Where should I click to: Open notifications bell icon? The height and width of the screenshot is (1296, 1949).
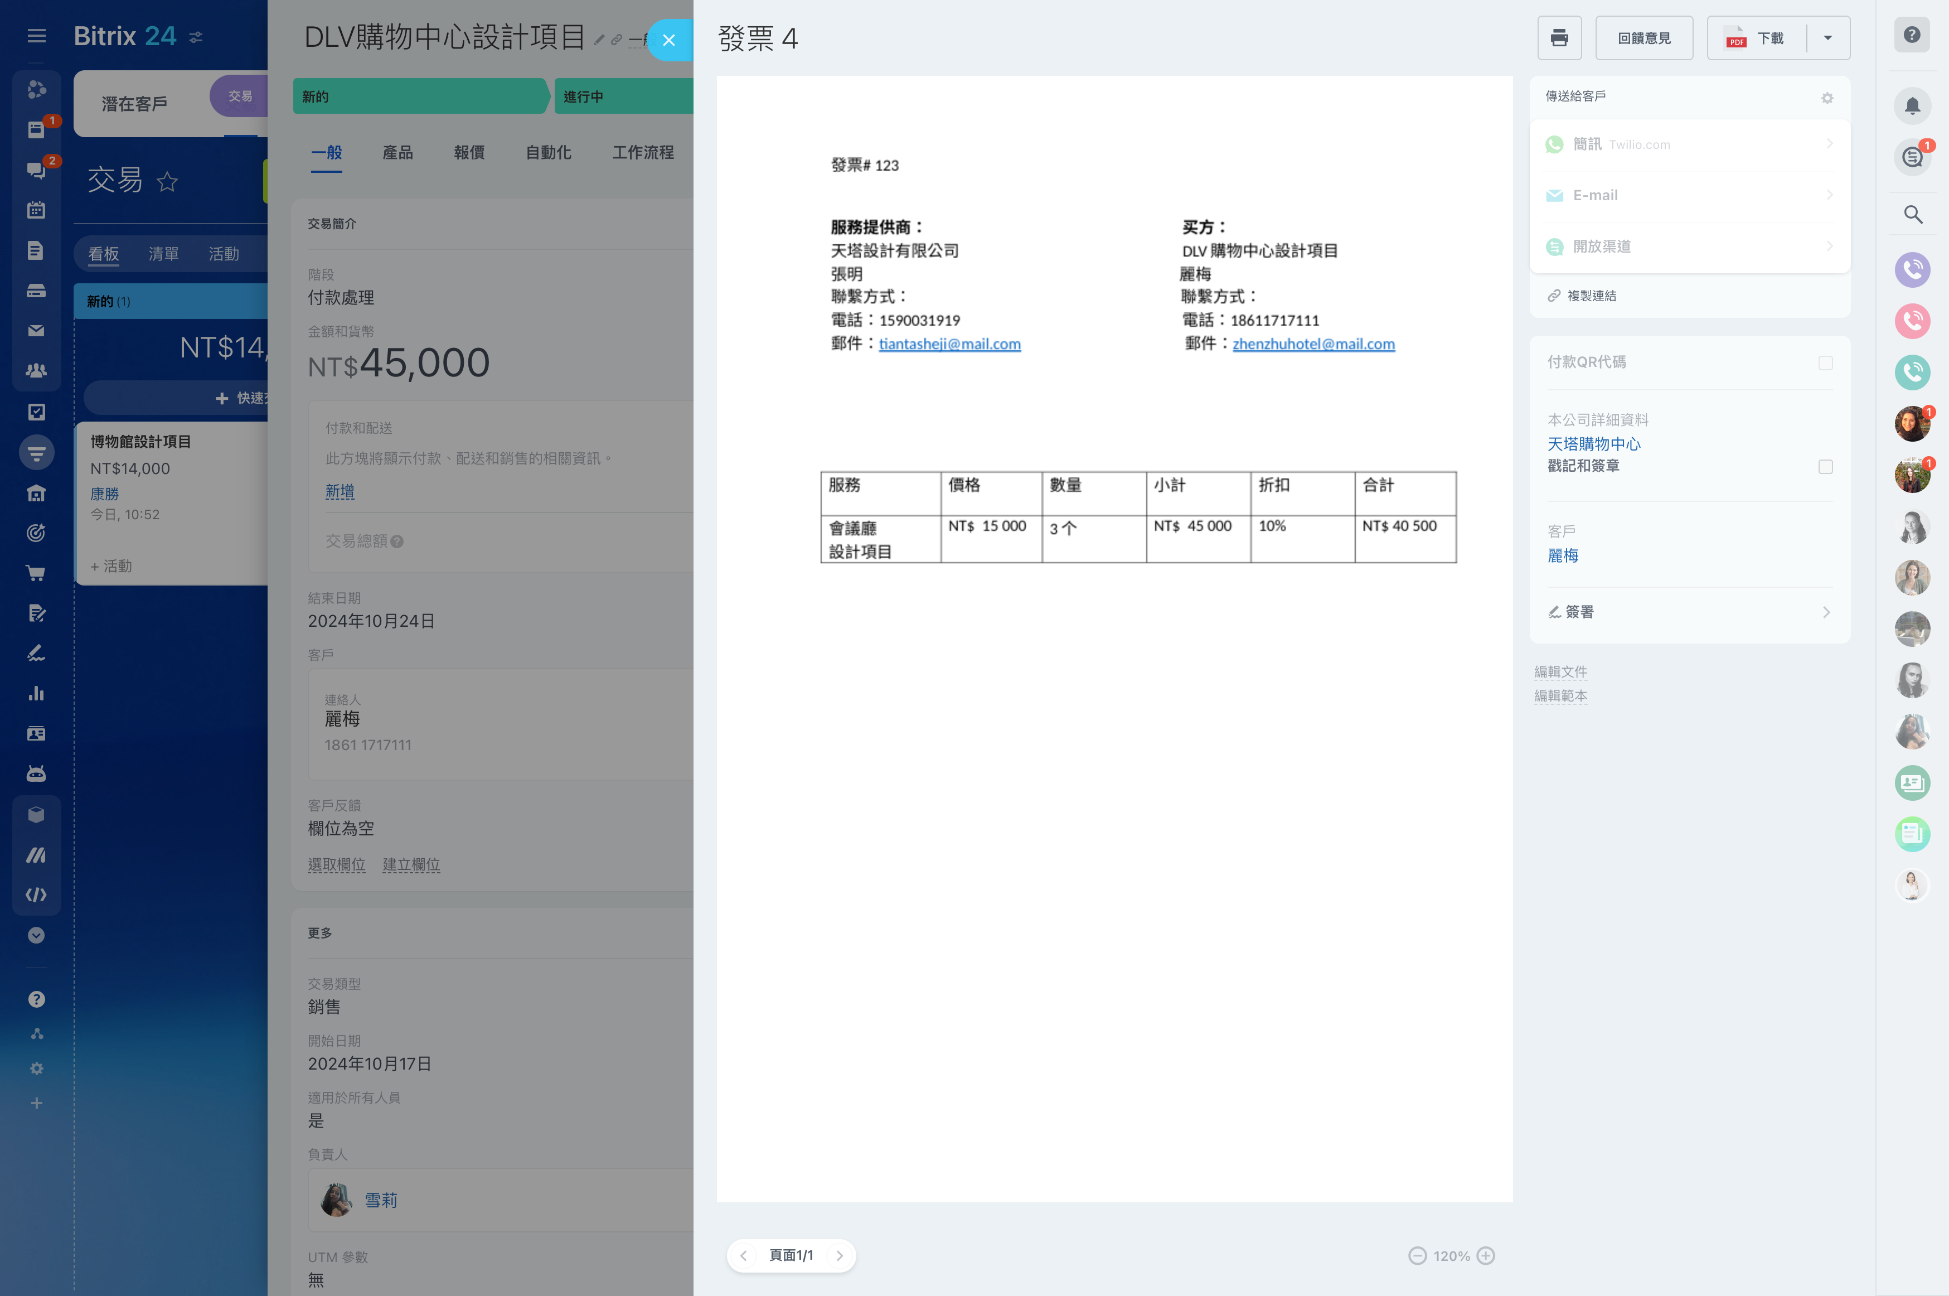click(x=1912, y=106)
